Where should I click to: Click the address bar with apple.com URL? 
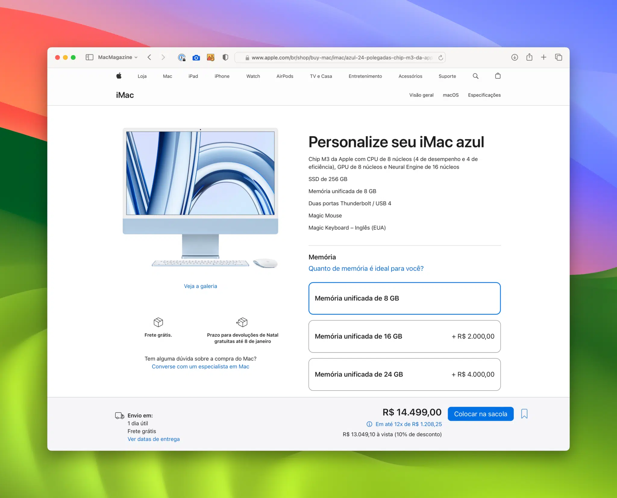(x=340, y=57)
